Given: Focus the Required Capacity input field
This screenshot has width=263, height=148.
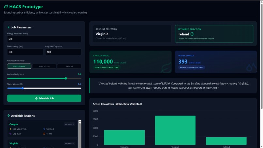Looking at the screenshot, I should 63,52.
